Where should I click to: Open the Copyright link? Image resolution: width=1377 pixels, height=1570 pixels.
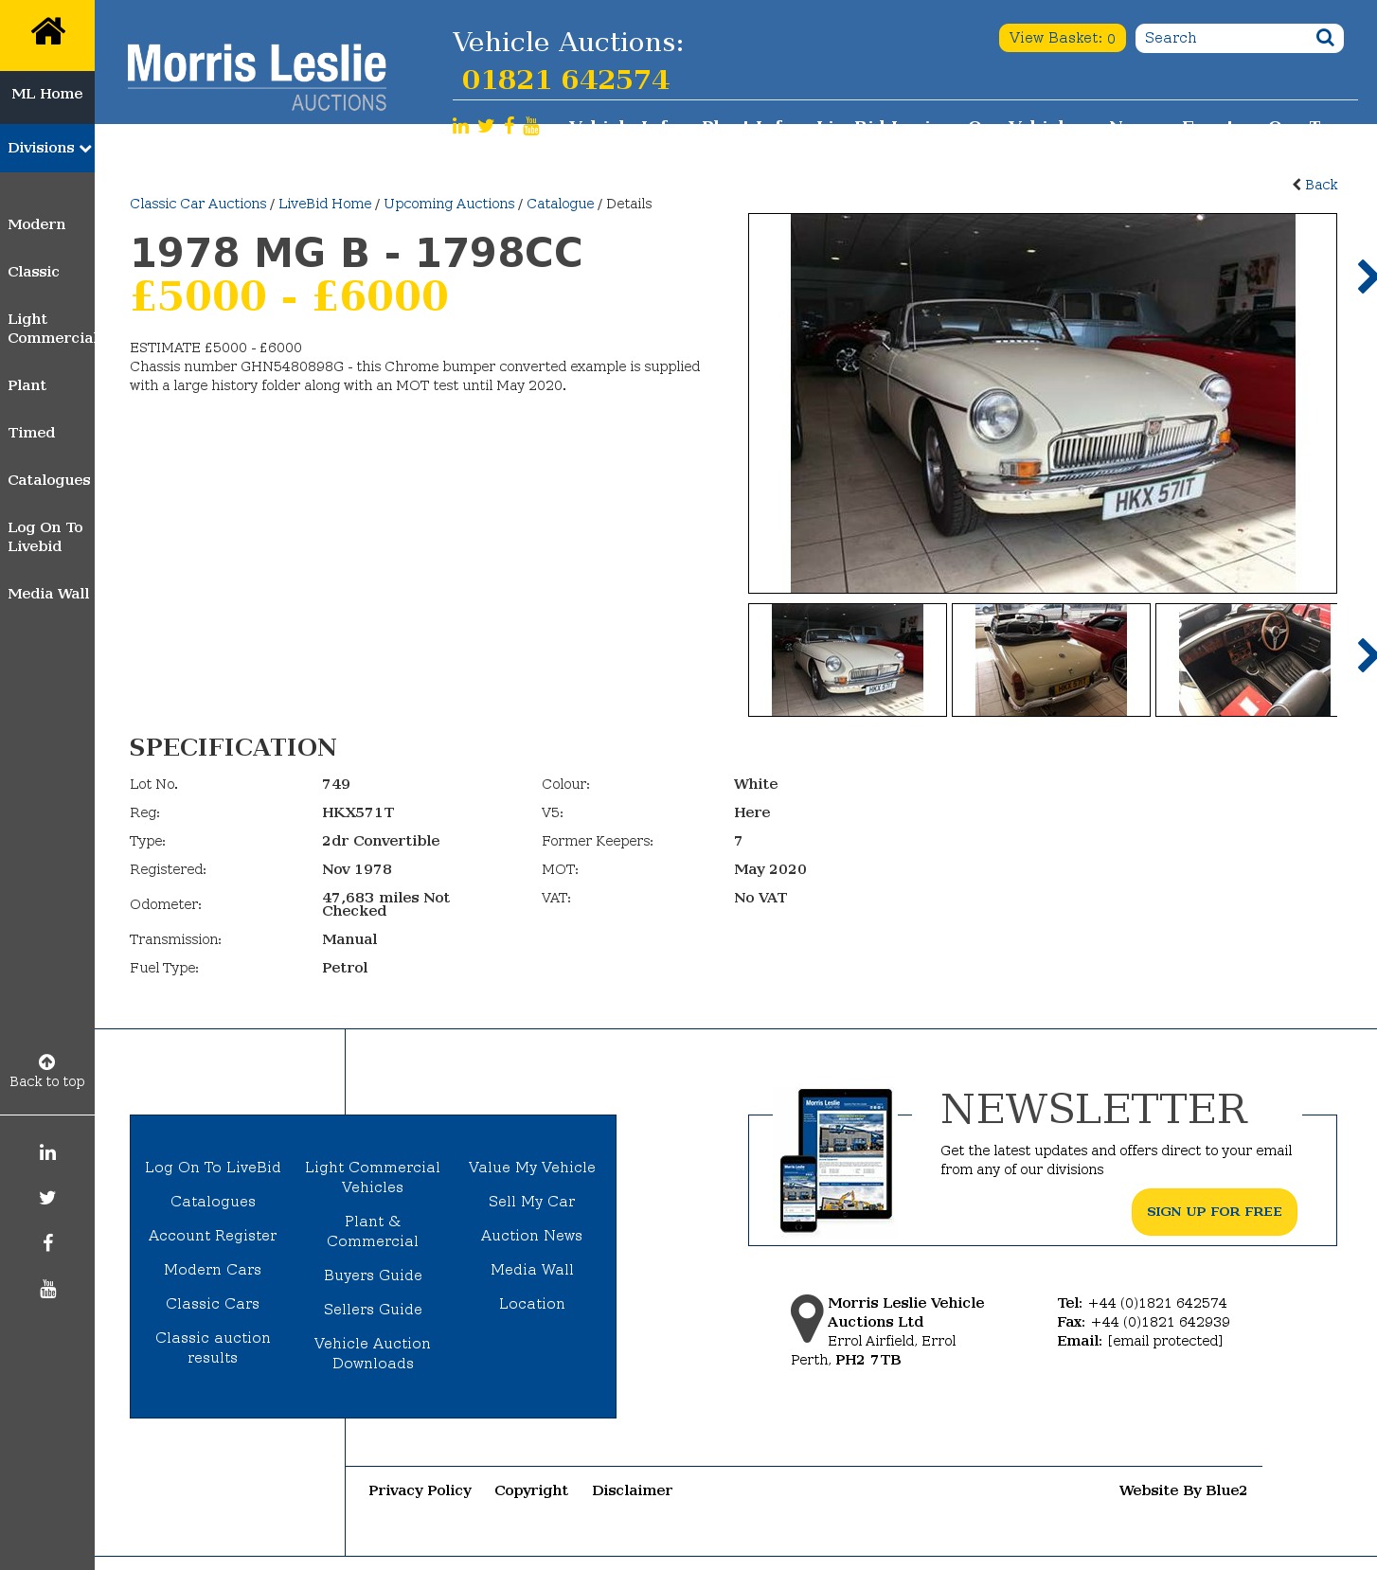pyautogui.click(x=531, y=1490)
